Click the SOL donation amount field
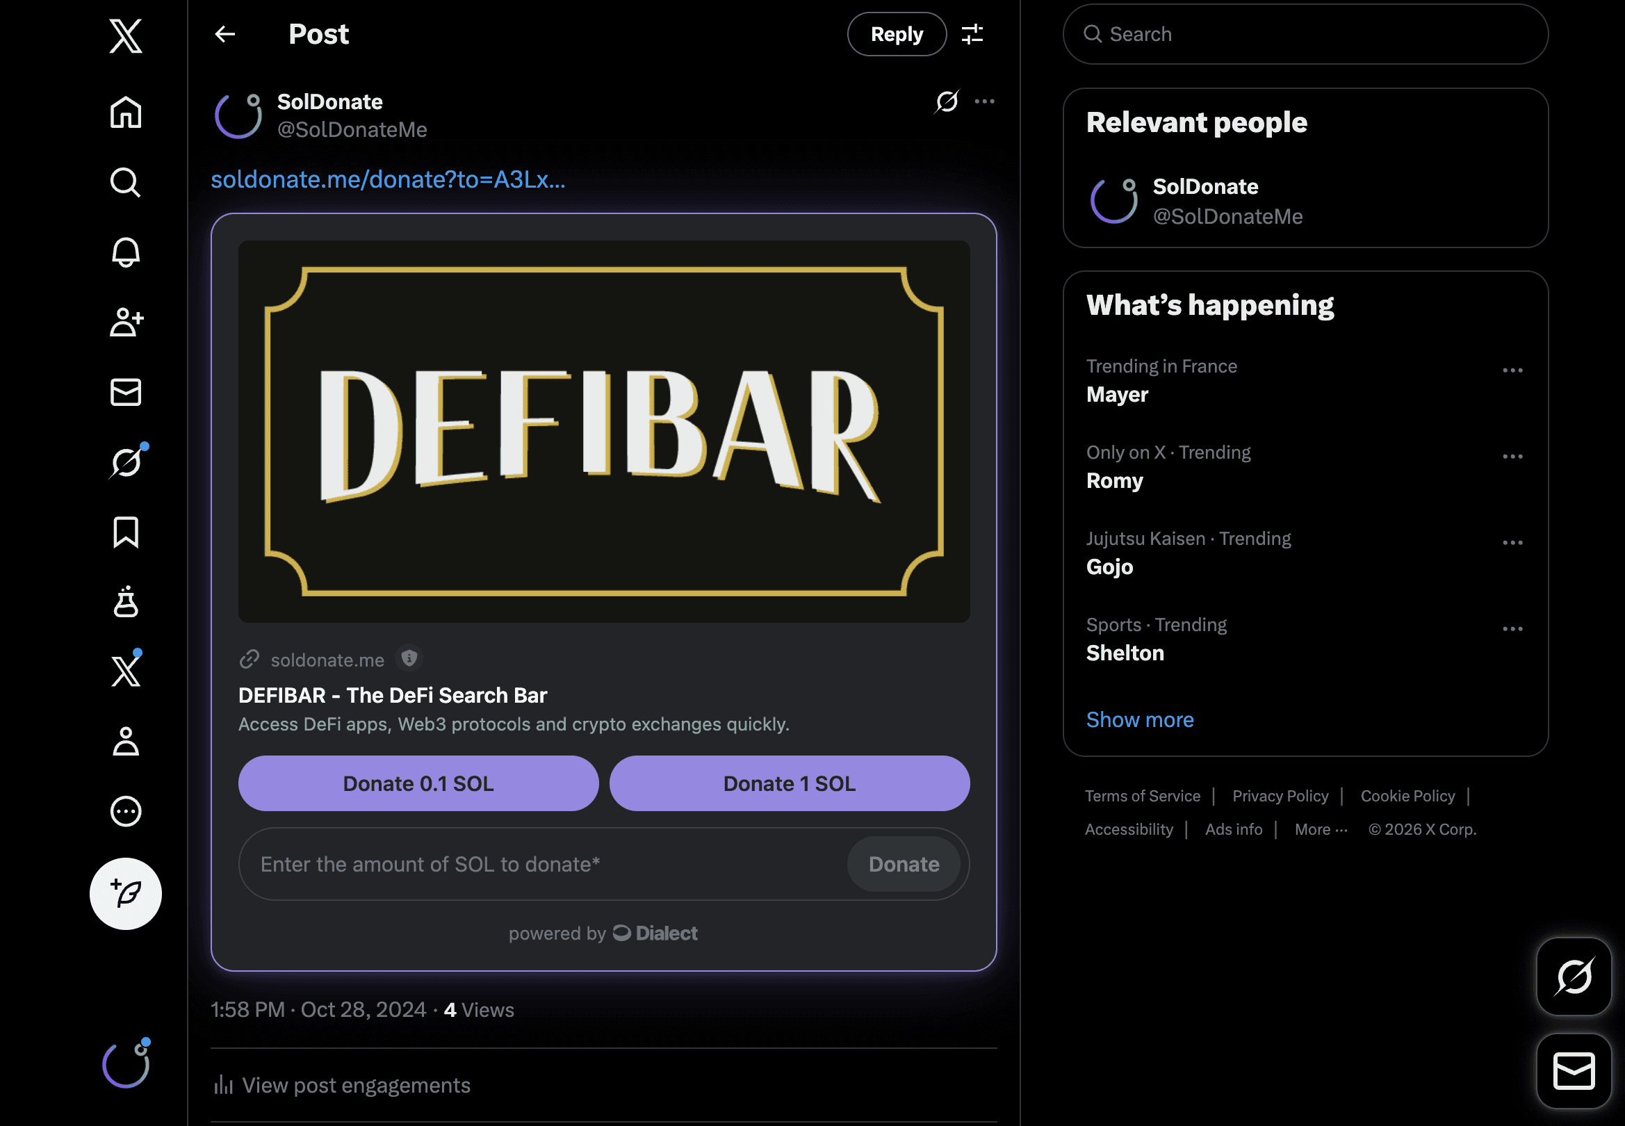This screenshot has height=1126, width=1625. pyautogui.click(x=543, y=864)
